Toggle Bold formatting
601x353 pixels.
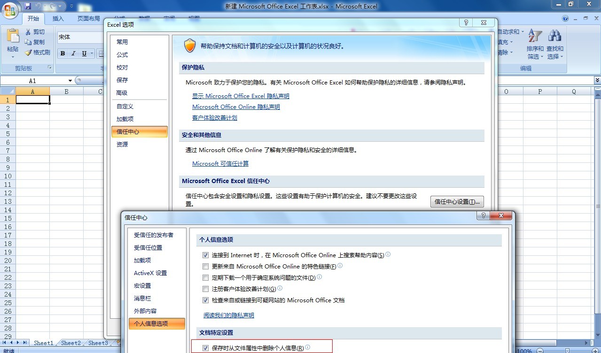62,53
